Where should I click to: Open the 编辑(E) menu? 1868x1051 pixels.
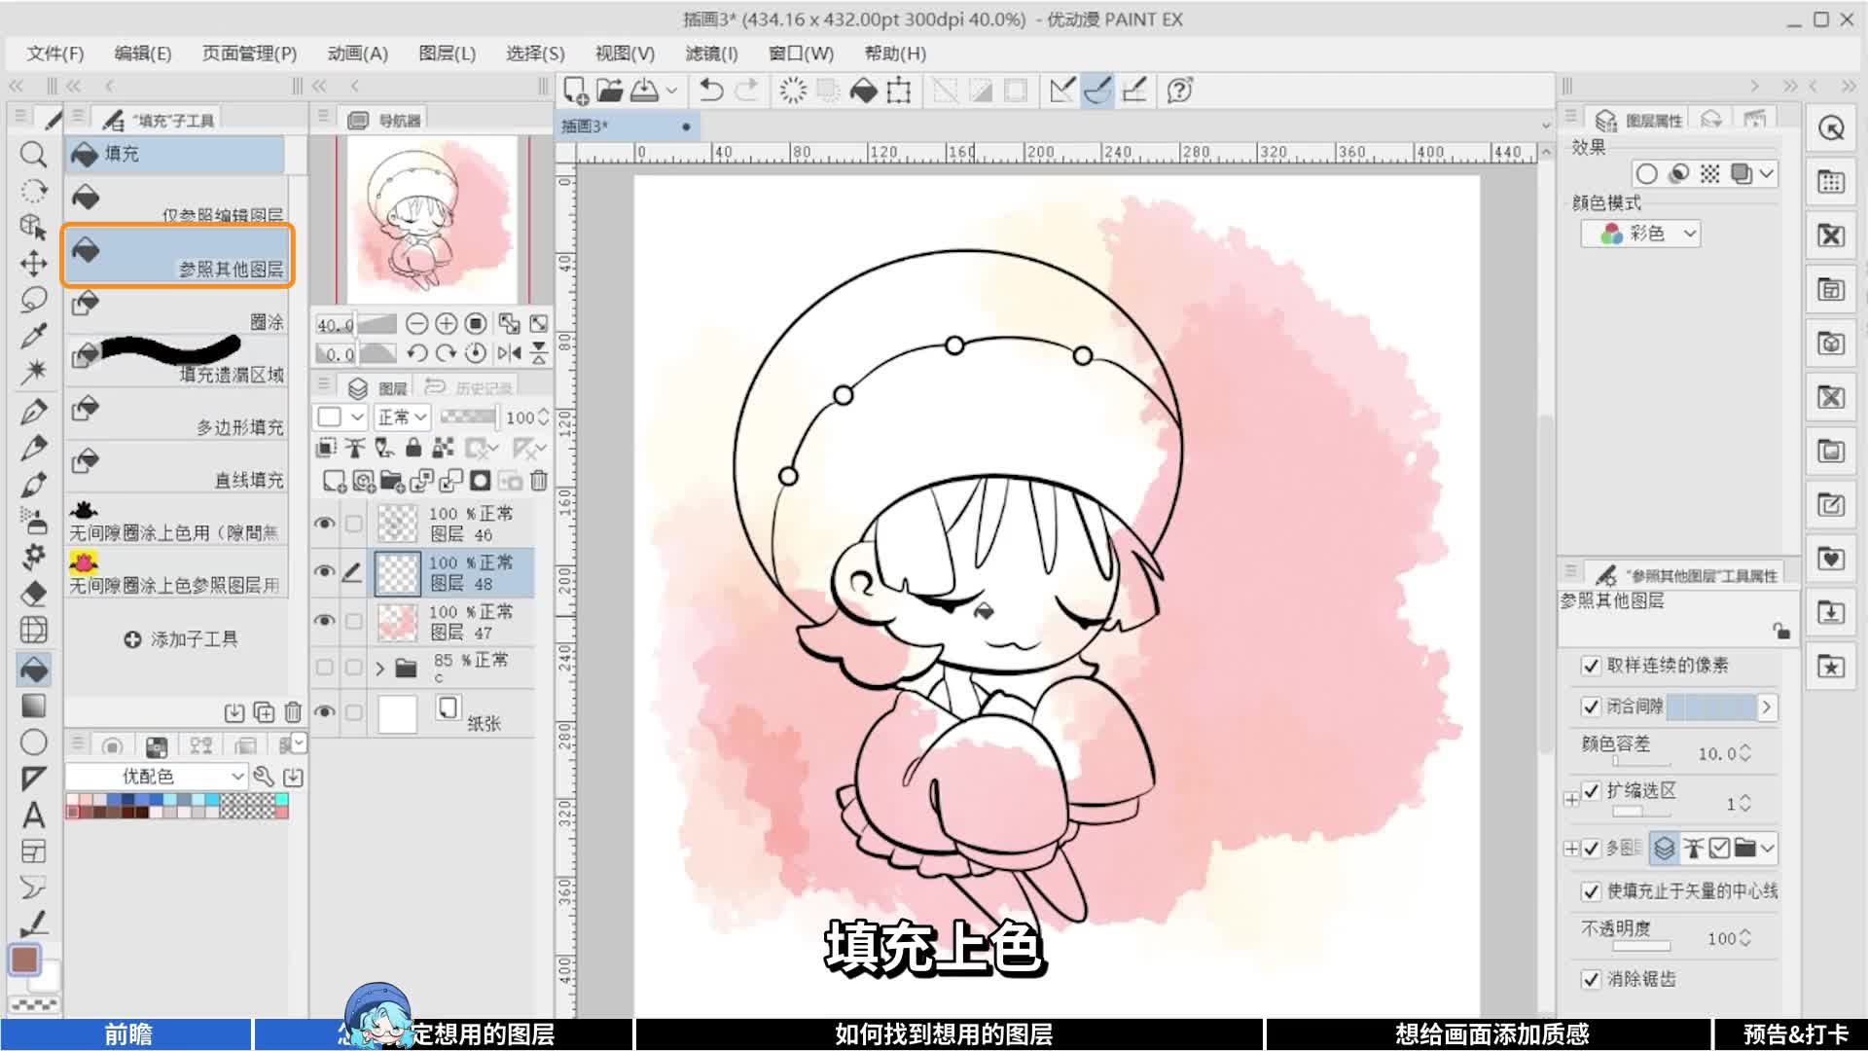point(142,54)
